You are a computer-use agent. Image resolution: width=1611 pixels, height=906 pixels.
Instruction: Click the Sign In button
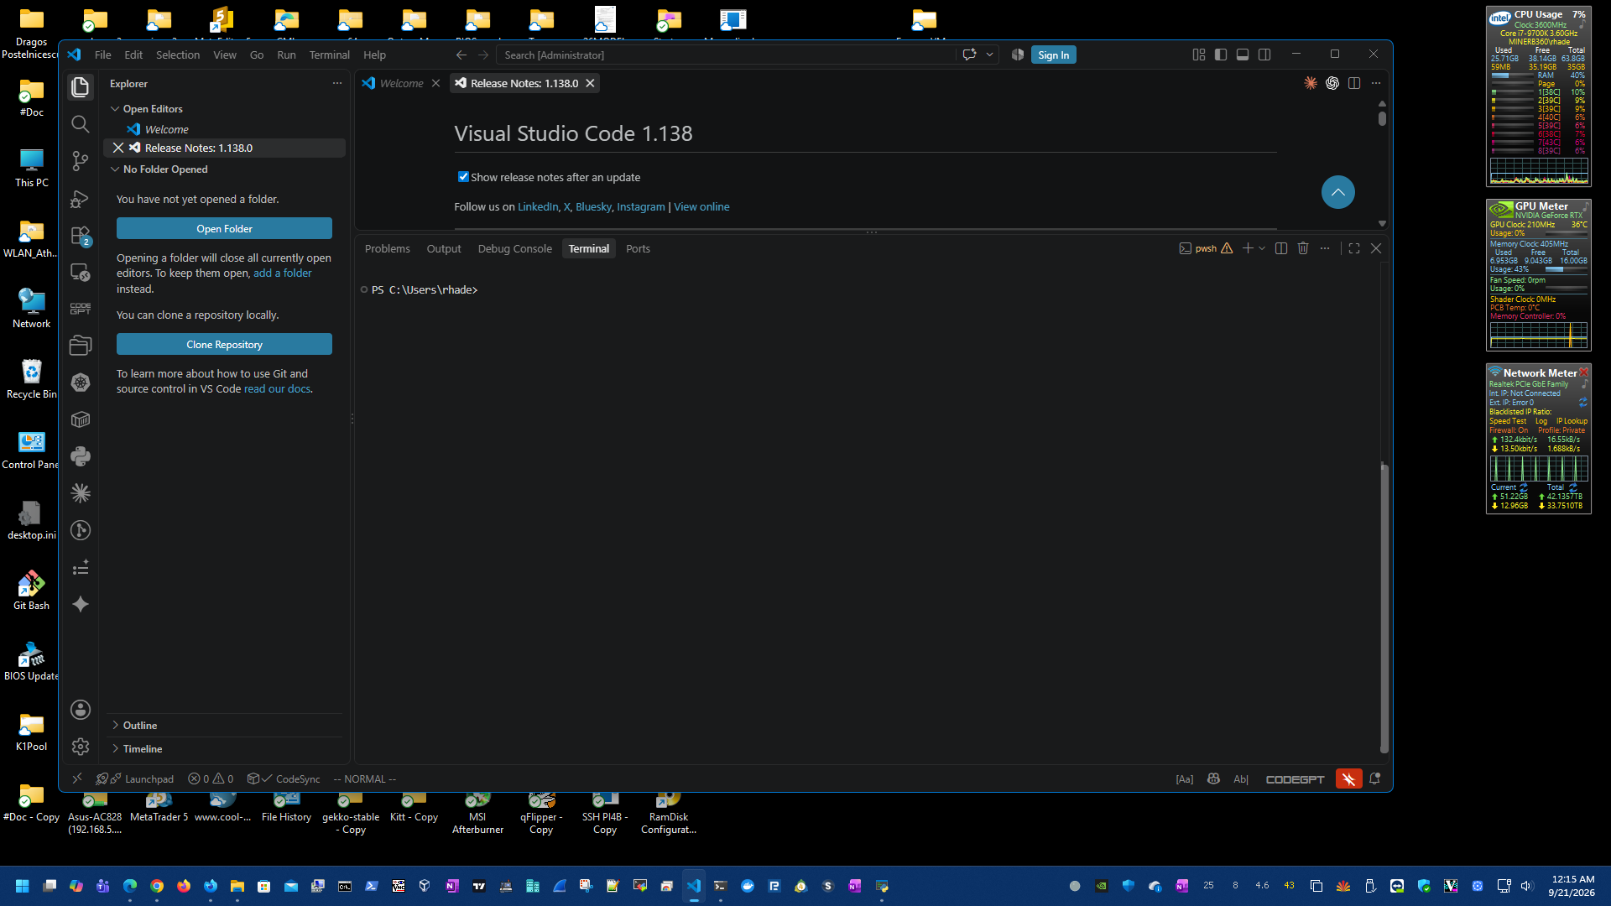1053,55
